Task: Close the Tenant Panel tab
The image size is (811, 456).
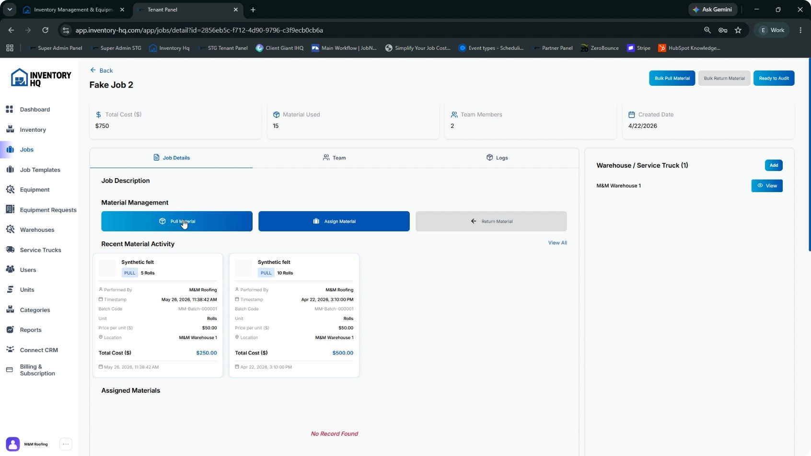Action: click(235, 10)
